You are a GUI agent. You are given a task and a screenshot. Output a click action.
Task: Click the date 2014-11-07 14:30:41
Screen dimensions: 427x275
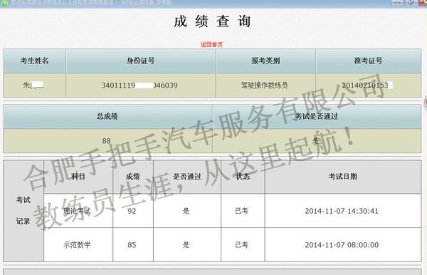(x=342, y=211)
